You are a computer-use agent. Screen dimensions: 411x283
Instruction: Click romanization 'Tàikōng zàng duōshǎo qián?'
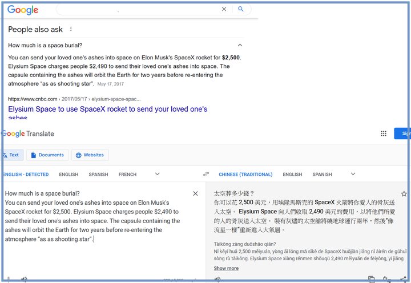(x=244, y=244)
